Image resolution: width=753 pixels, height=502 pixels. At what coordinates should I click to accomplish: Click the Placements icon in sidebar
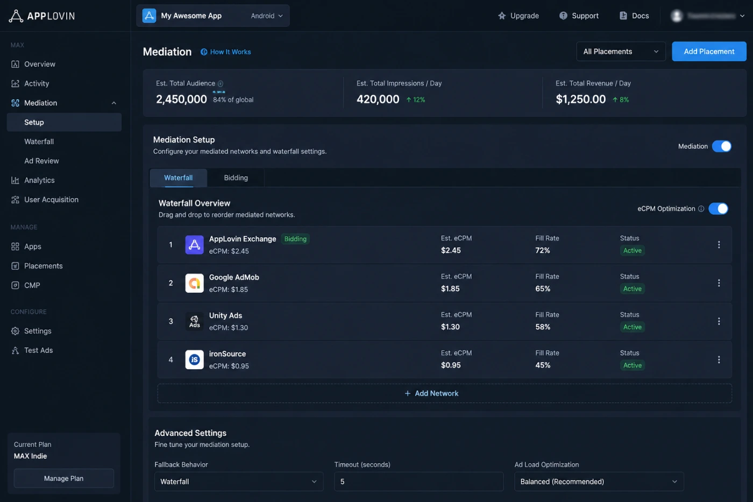click(15, 266)
